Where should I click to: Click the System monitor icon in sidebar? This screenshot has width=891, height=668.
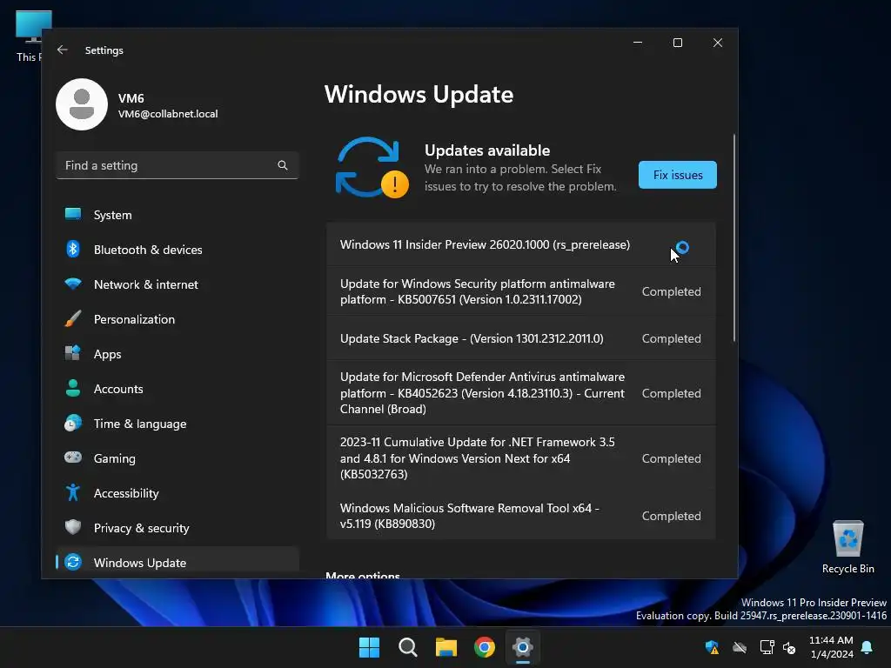point(73,214)
